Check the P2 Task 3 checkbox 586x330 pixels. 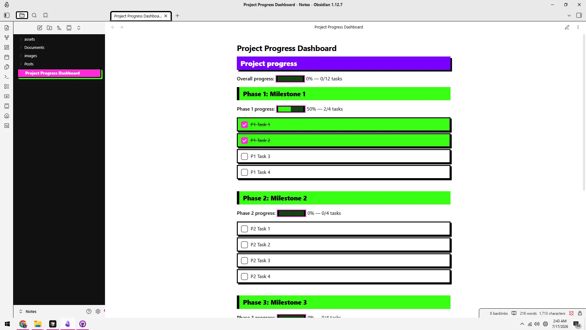pos(244,261)
